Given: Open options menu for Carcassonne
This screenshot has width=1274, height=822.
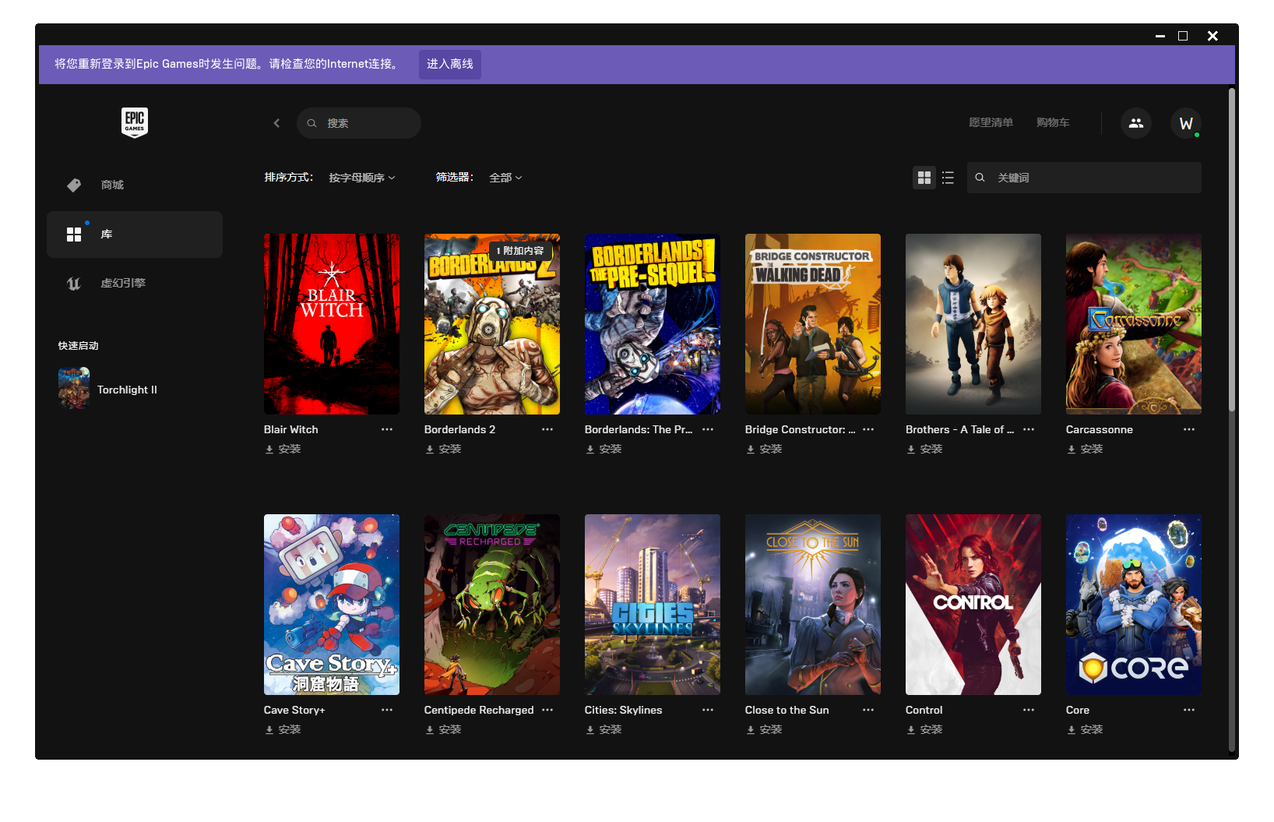Looking at the screenshot, I should [1189, 429].
